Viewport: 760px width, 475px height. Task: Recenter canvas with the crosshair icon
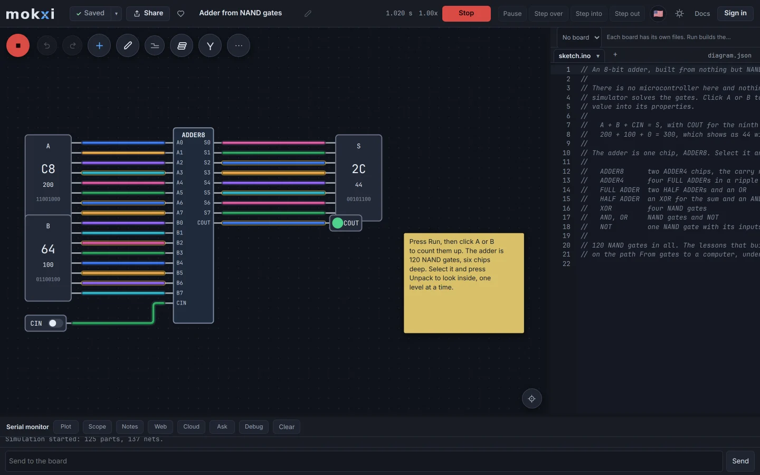click(x=532, y=398)
